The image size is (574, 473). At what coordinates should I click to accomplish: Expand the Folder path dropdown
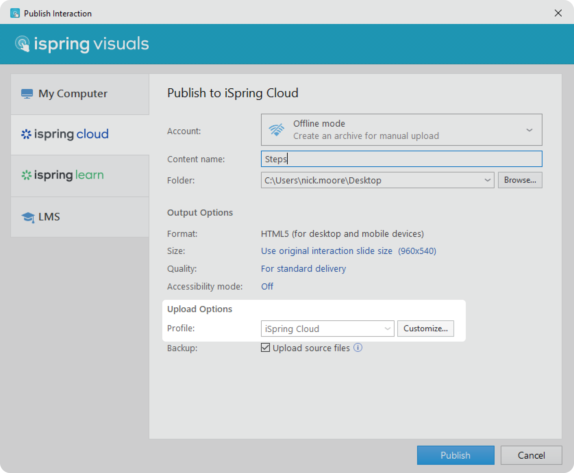pos(487,180)
